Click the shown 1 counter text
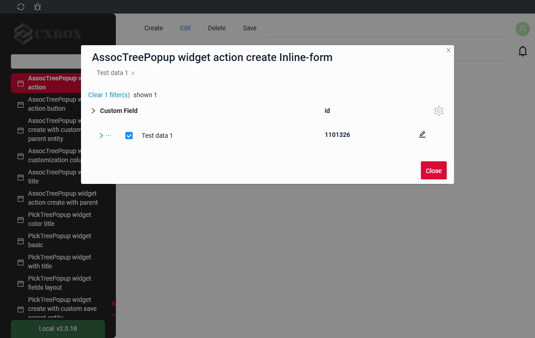This screenshot has height=338, width=535. 145,95
